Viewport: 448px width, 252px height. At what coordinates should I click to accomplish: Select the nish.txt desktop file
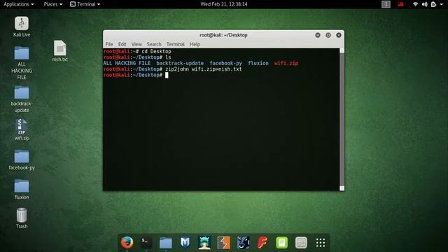(x=60, y=51)
